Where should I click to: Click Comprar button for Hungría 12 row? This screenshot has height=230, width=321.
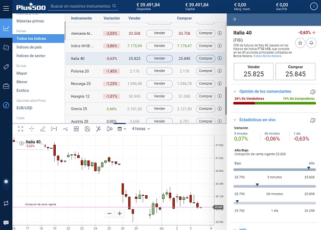pyautogui.click(x=205, y=96)
